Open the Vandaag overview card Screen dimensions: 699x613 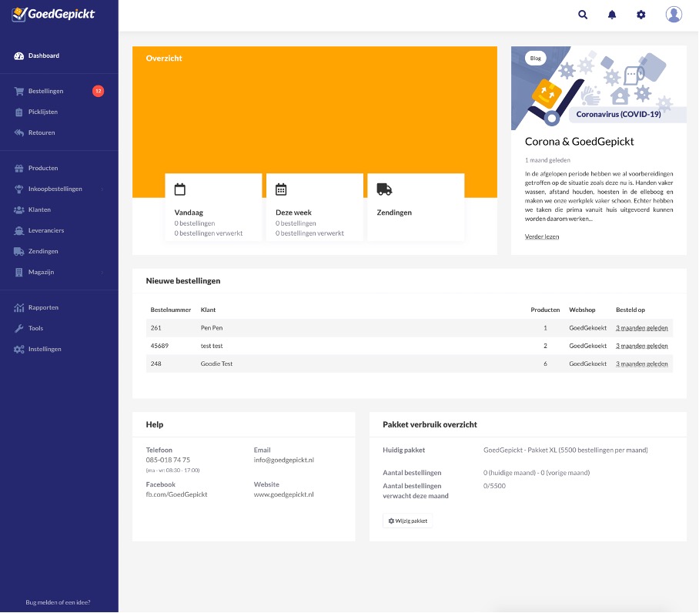(x=213, y=207)
